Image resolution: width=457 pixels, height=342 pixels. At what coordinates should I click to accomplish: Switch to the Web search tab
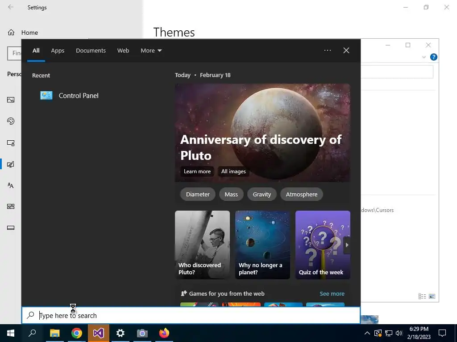[x=123, y=51]
